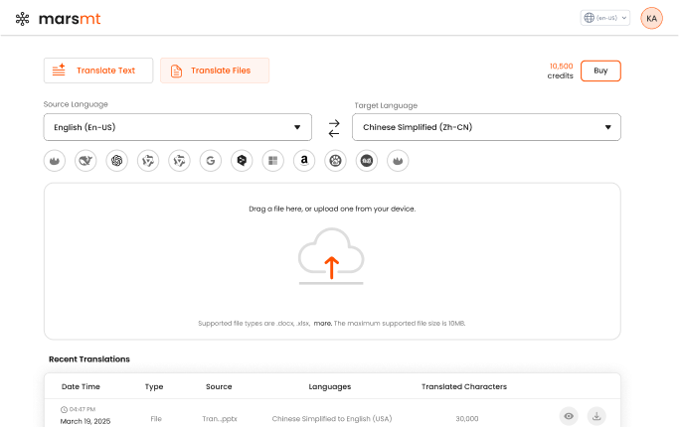
Task: Select the Baidu paw engine icon
Action: [x=333, y=160]
